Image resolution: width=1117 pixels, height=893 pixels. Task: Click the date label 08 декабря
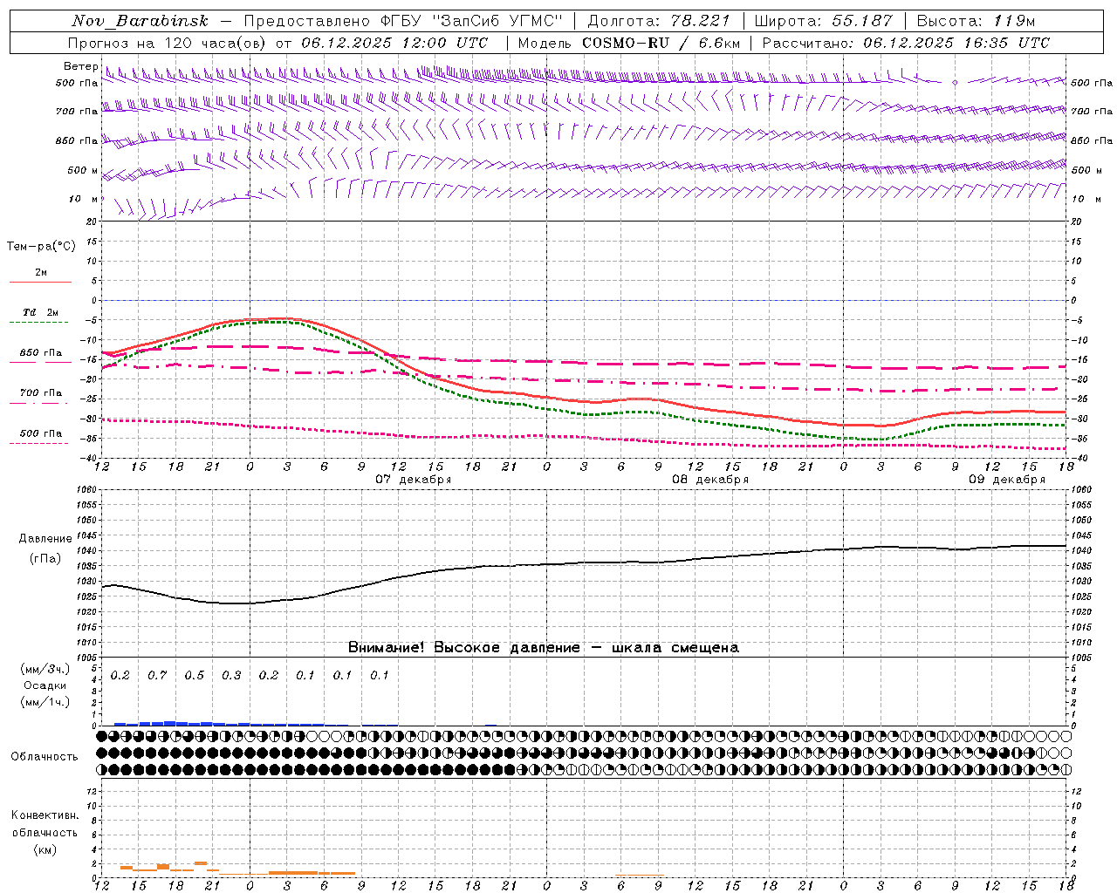[710, 480]
